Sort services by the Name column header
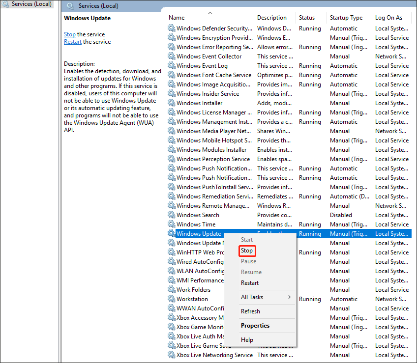This screenshot has width=417, height=363. tap(177, 18)
